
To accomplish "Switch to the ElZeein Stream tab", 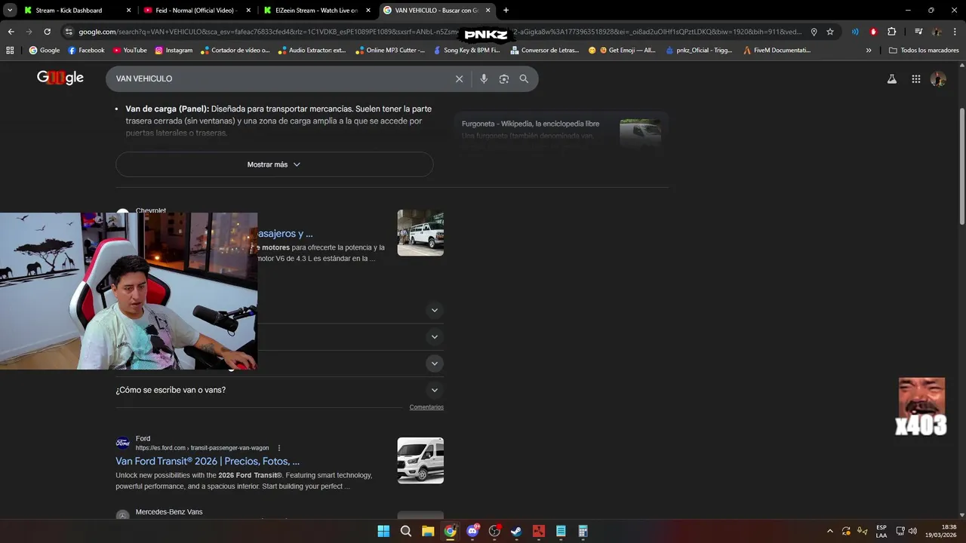I will click(x=315, y=11).
